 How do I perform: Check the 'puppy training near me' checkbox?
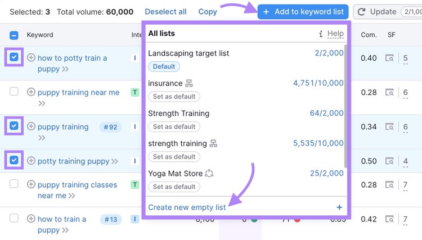(x=14, y=92)
